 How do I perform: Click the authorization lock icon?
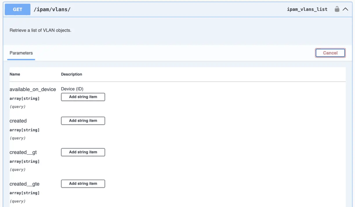click(x=337, y=9)
